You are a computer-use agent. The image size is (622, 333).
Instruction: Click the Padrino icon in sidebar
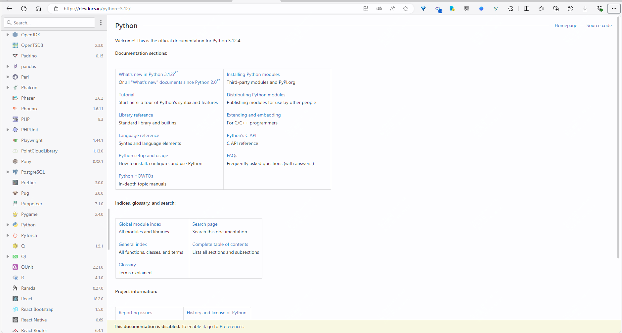[x=15, y=56]
